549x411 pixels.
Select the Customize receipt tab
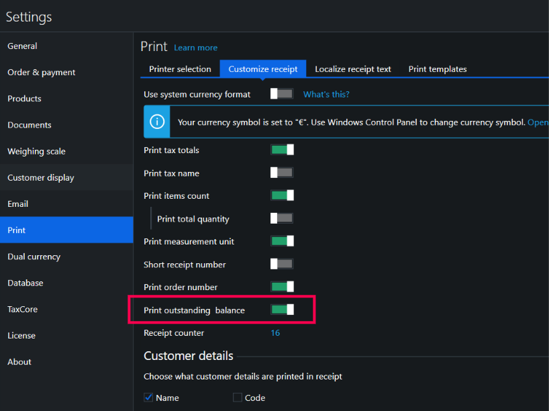pyautogui.click(x=263, y=69)
